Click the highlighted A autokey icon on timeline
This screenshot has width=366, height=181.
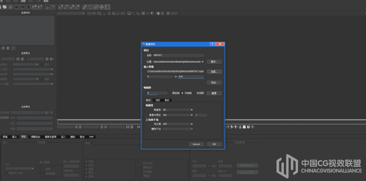point(244,127)
